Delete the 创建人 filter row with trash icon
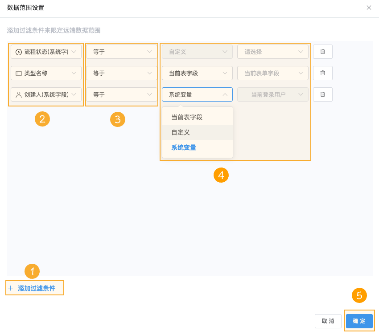The width and height of the screenshot is (379, 335). pyautogui.click(x=322, y=94)
